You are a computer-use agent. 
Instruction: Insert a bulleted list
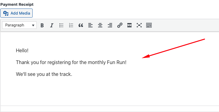(61, 25)
